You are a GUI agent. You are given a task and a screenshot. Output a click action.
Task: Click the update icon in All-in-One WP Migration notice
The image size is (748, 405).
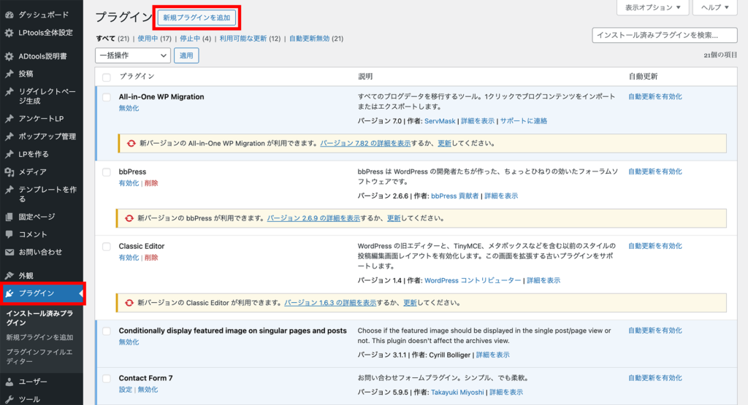pyautogui.click(x=131, y=144)
